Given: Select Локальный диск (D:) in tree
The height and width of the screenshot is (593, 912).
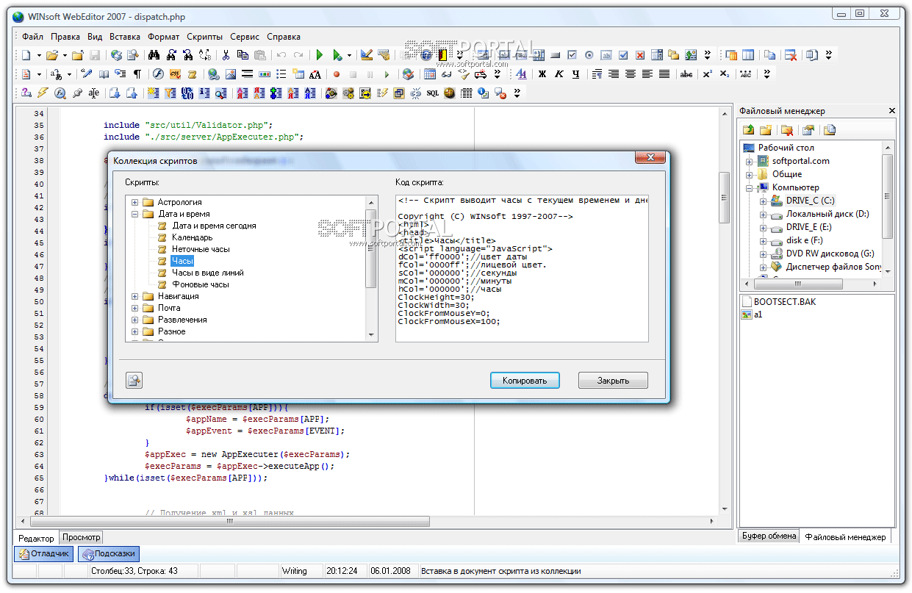Looking at the screenshot, I should pyautogui.click(x=827, y=214).
